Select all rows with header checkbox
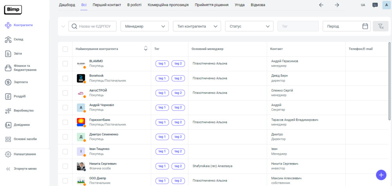The image size is (392, 186). (65, 49)
